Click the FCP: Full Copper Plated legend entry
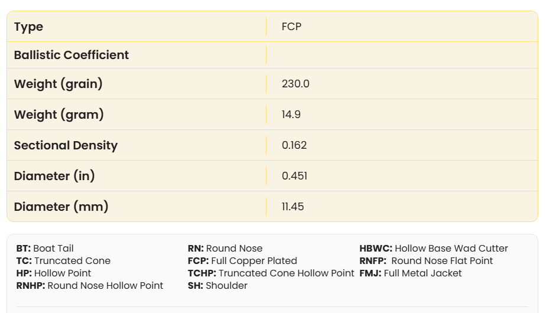The width and height of the screenshot is (546, 313). pos(242,261)
